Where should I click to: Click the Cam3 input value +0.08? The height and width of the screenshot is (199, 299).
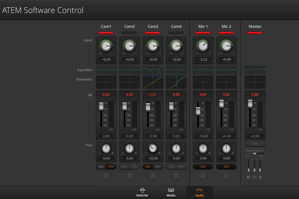click(x=153, y=60)
